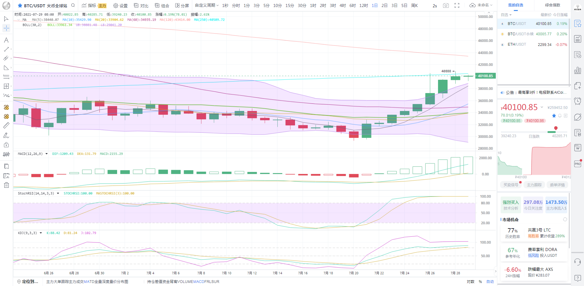Toggle percent scale mode
Image resolution: width=584 pixels, height=286 pixels.
click(x=480, y=282)
